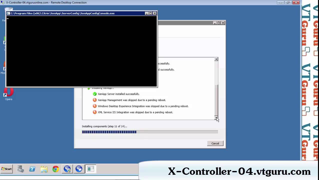This screenshot has width=319, height=180.
Task: Click the install log scroll down arrow
Action: click(216, 118)
